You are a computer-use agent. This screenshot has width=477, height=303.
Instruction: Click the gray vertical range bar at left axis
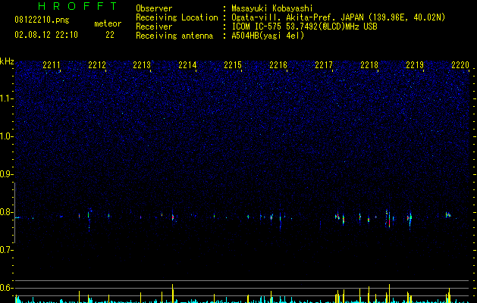14,213
